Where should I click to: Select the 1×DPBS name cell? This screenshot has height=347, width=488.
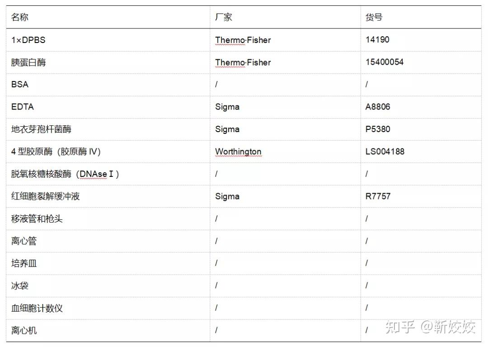pyautogui.click(x=28, y=40)
